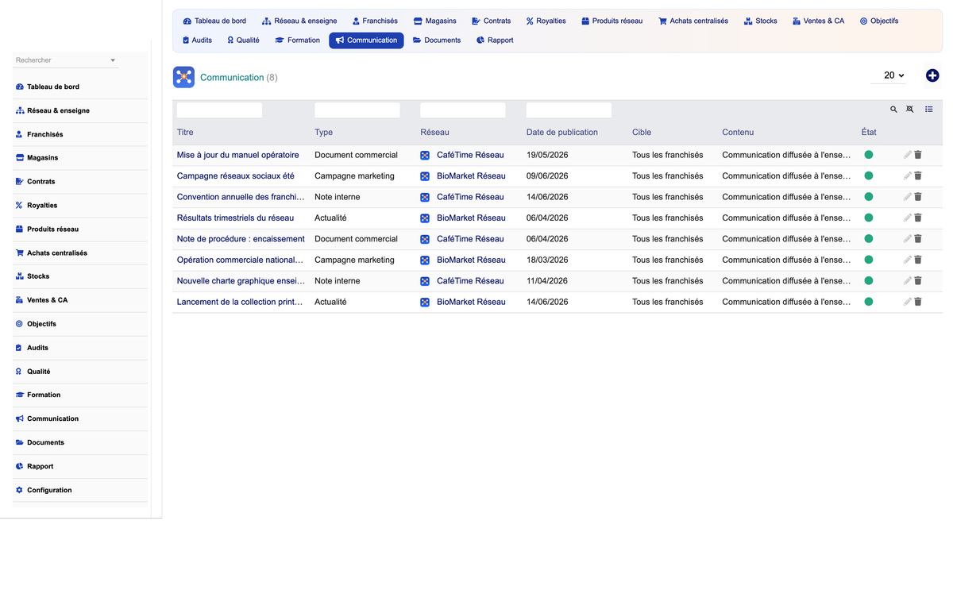This screenshot has width=953, height=590.
Task: Open CaféTime Réseau link in Convention annuelle row
Action: pos(470,197)
